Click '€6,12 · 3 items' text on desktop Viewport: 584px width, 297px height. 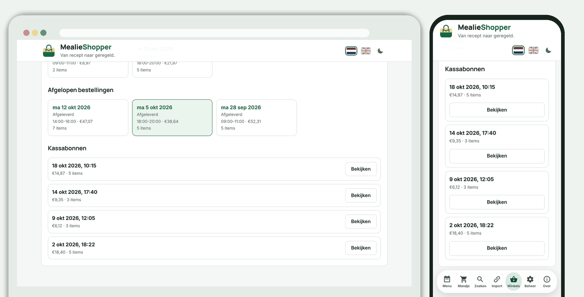tap(66, 226)
